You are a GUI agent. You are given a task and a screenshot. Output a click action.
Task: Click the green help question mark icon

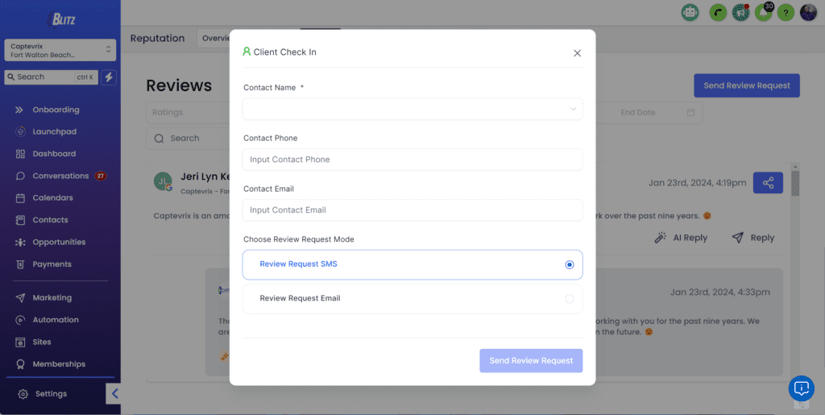(786, 12)
